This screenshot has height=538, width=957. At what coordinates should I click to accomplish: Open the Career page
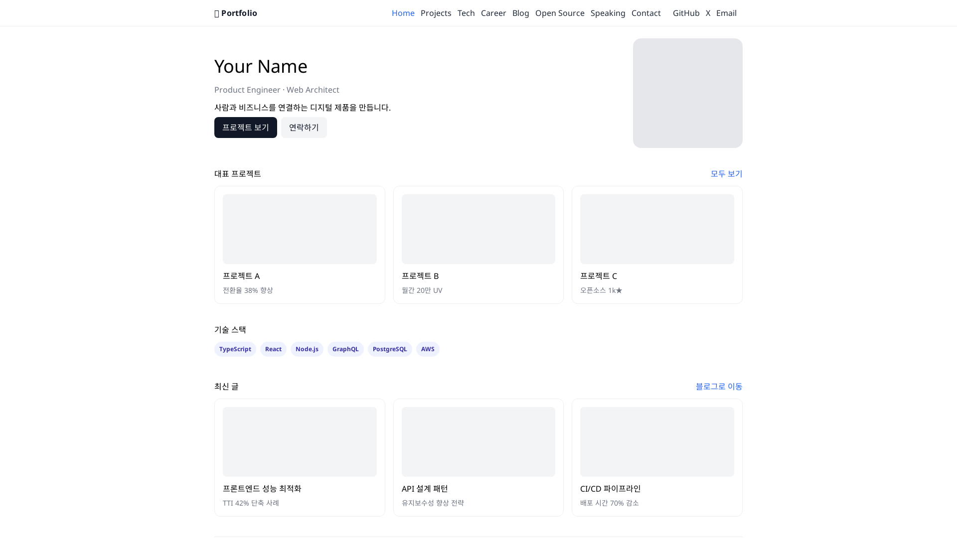(493, 13)
